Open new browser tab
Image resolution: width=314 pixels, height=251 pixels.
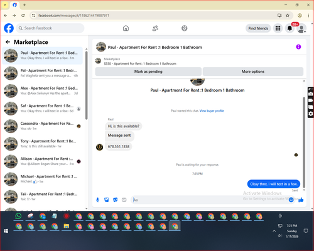24,5
